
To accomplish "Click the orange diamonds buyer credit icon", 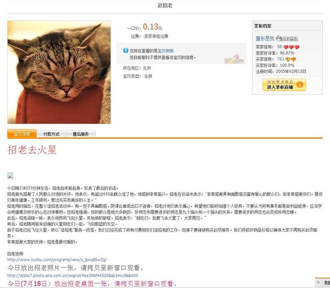I will [290, 59].
